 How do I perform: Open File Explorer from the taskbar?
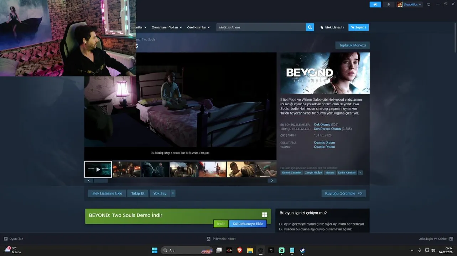tap(250, 250)
